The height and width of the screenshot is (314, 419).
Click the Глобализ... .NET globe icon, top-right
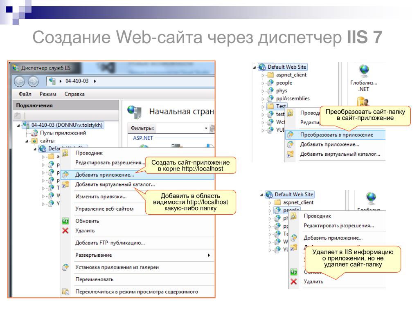click(364, 70)
